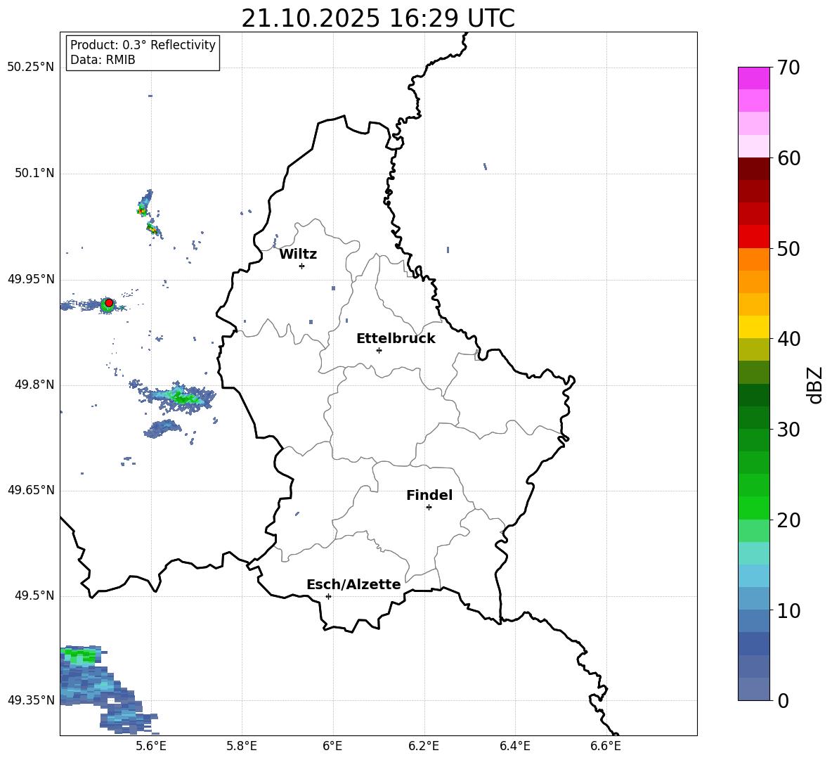Click the colorbar value 30

coord(789,430)
